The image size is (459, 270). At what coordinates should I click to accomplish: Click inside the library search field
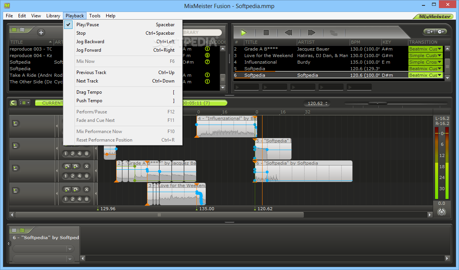click(x=202, y=32)
